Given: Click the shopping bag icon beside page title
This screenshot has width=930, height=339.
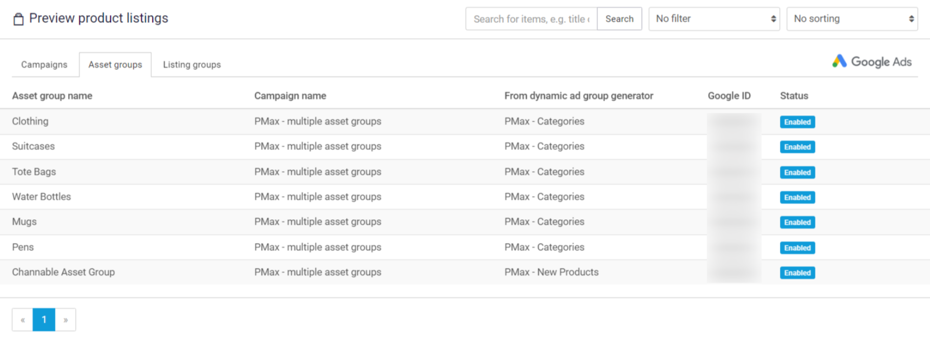Looking at the screenshot, I should [x=18, y=19].
